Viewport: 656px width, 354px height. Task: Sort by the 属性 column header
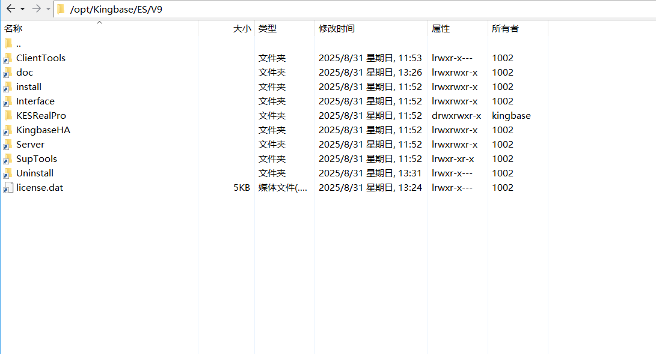point(458,28)
